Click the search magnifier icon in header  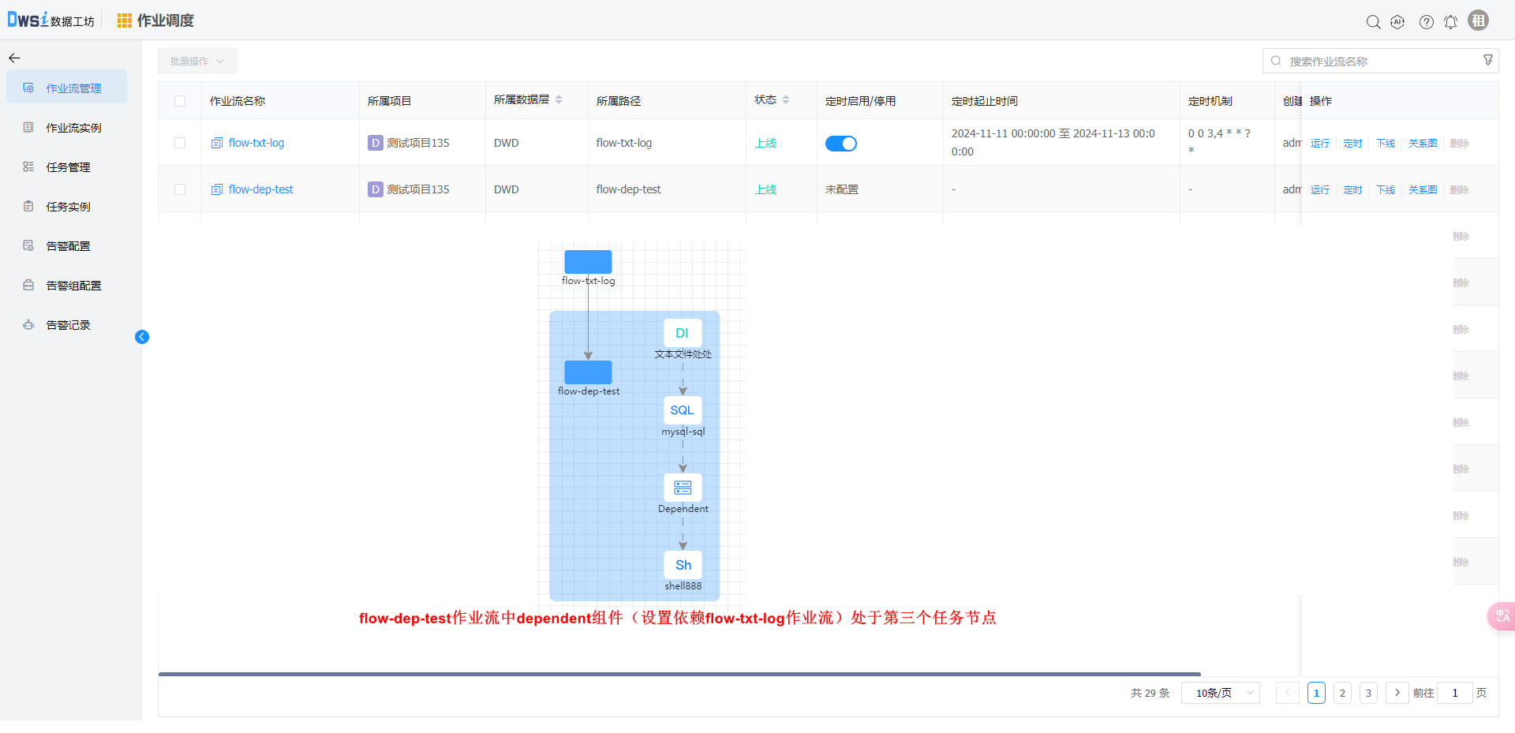point(1373,22)
